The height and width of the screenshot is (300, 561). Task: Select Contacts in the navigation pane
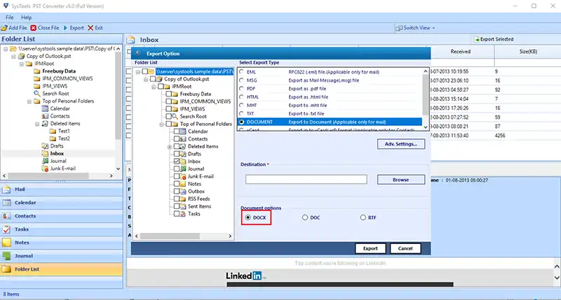62,216
